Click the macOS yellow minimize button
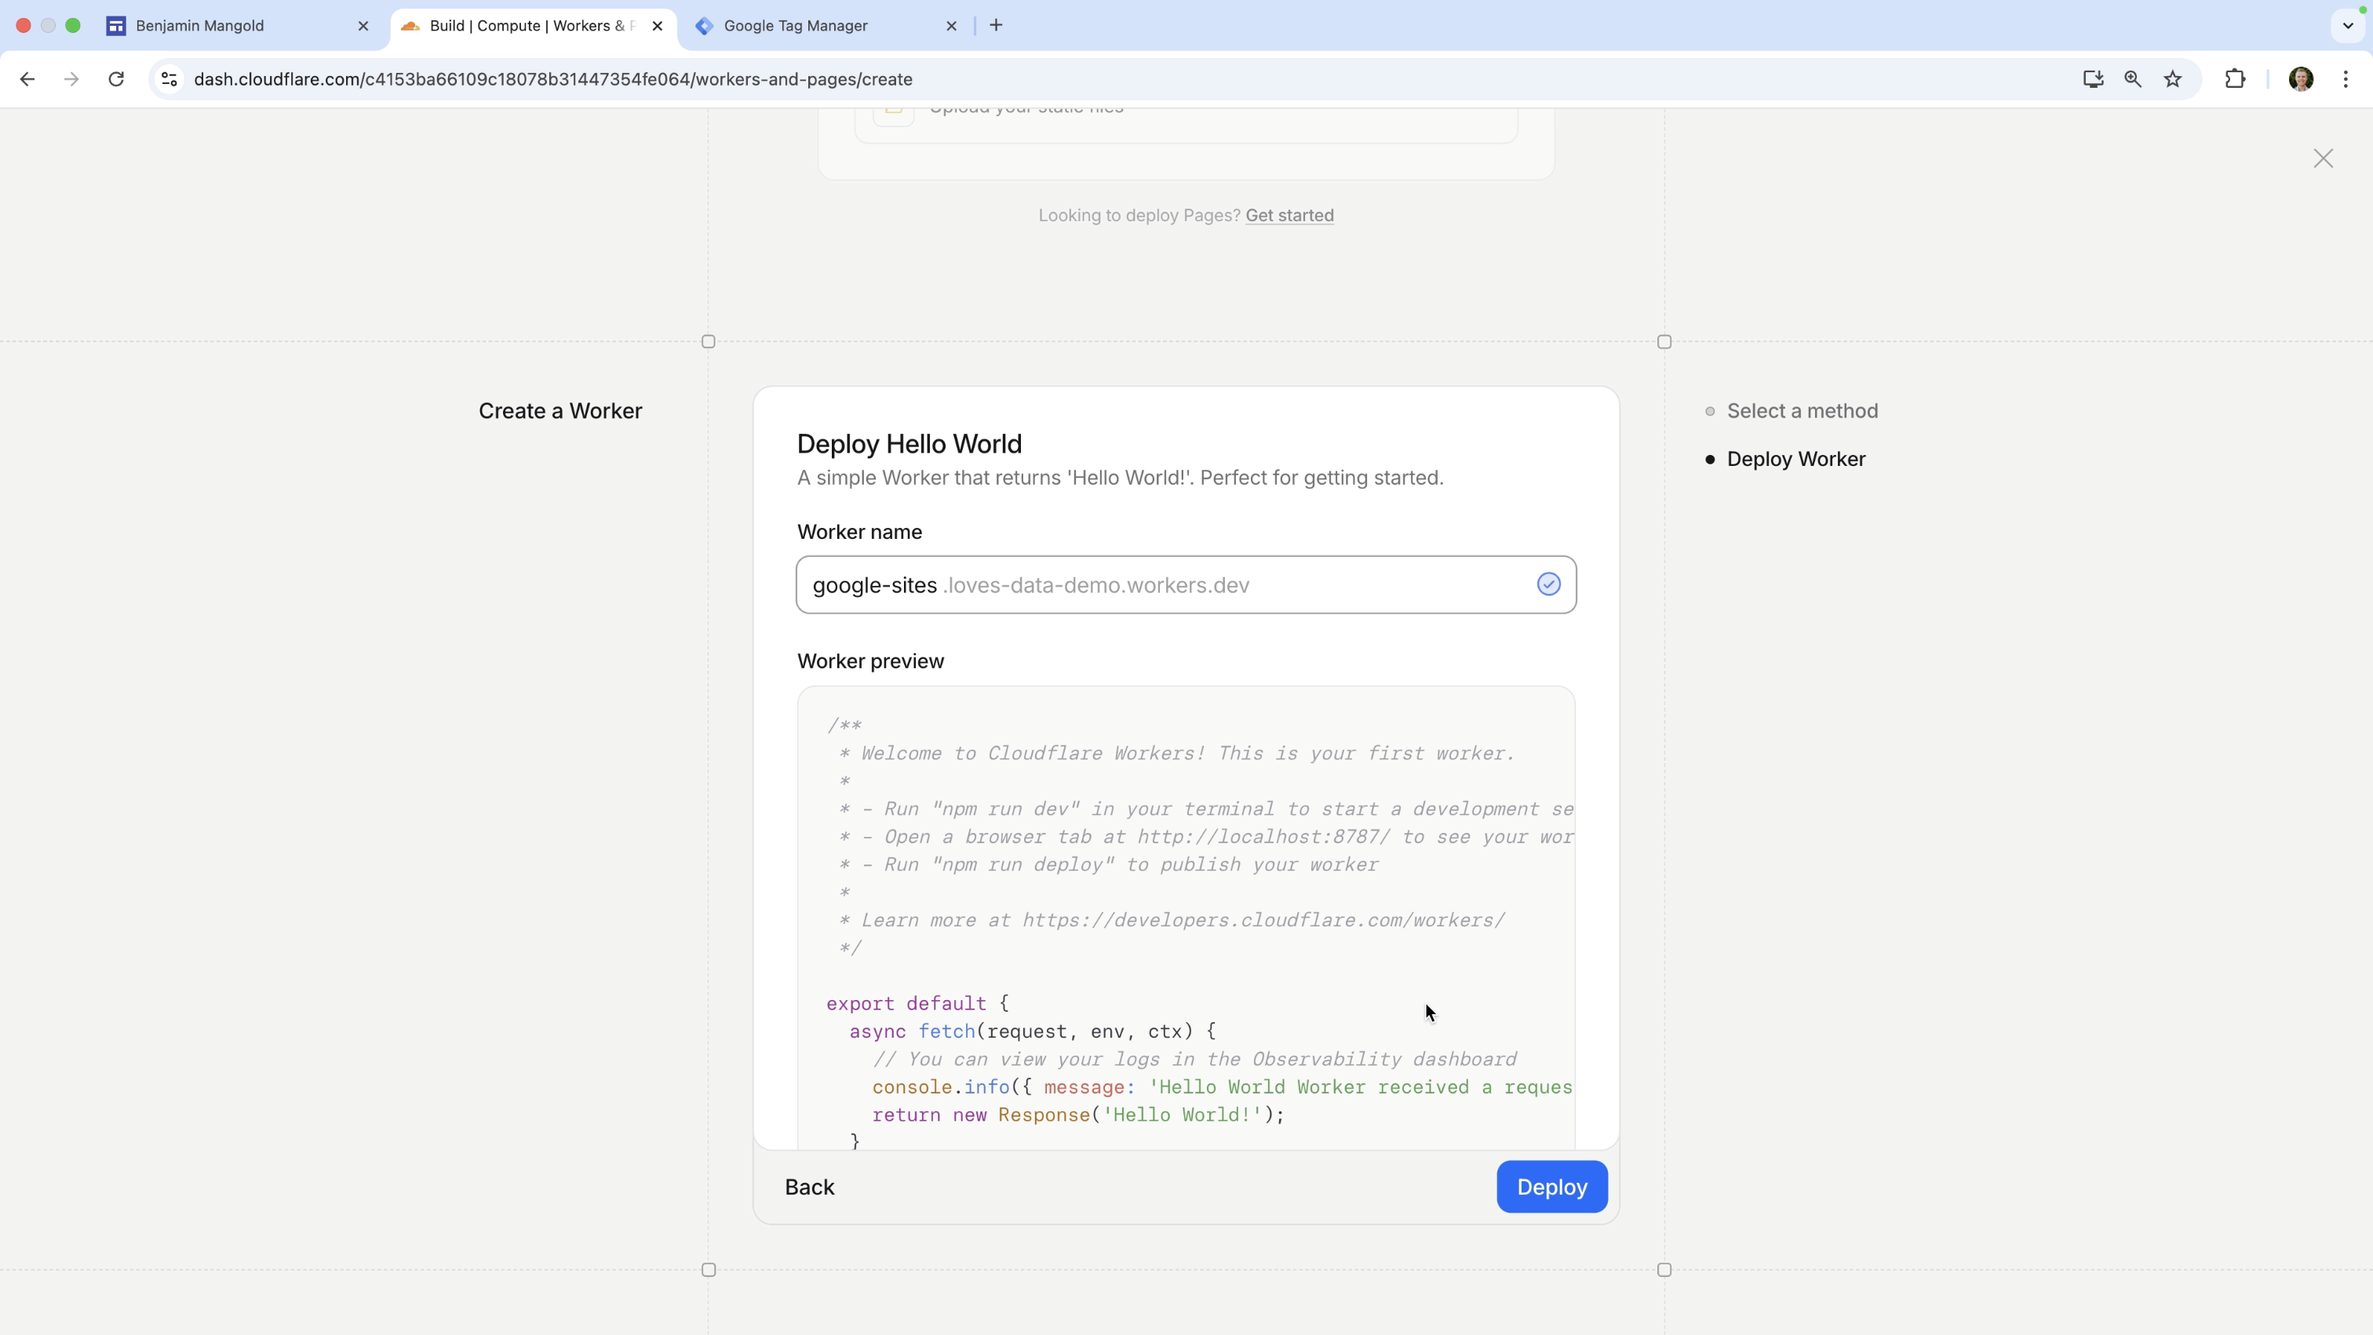Image resolution: width=2373 pixels, height=1335 pixels. (48, 26)
